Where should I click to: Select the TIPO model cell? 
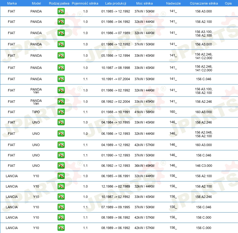click(x=36, y=112)
